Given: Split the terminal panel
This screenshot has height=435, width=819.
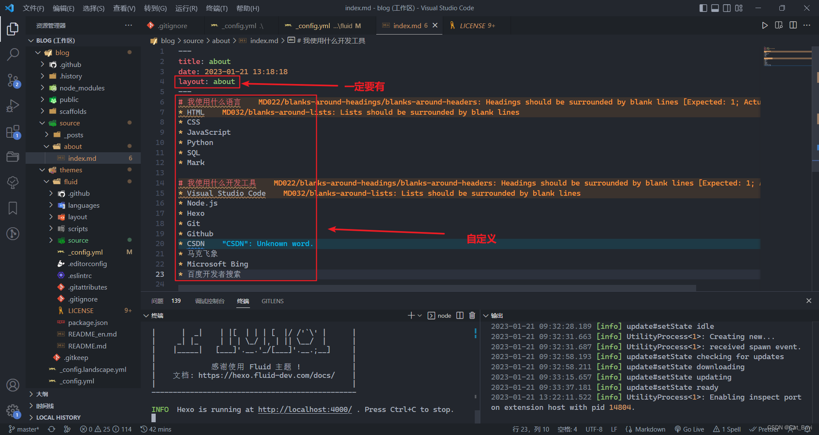Looking at the screenshot, I should (x=460, y=316).
